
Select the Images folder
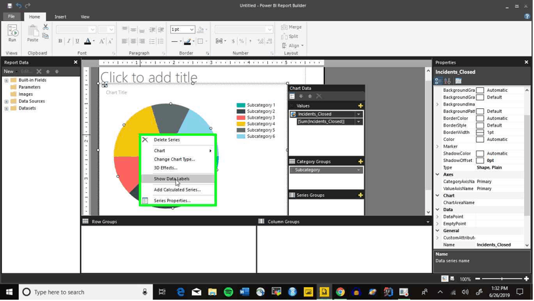point(22,94)
